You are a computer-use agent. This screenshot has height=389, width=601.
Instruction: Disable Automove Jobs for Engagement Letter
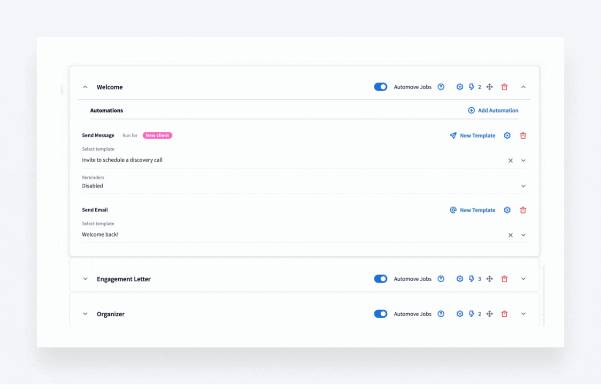(380, 279)
